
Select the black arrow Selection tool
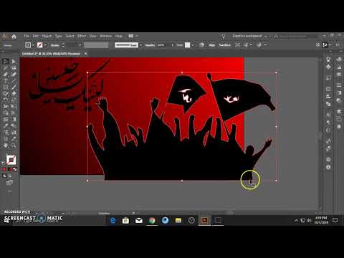click(6, 62)
